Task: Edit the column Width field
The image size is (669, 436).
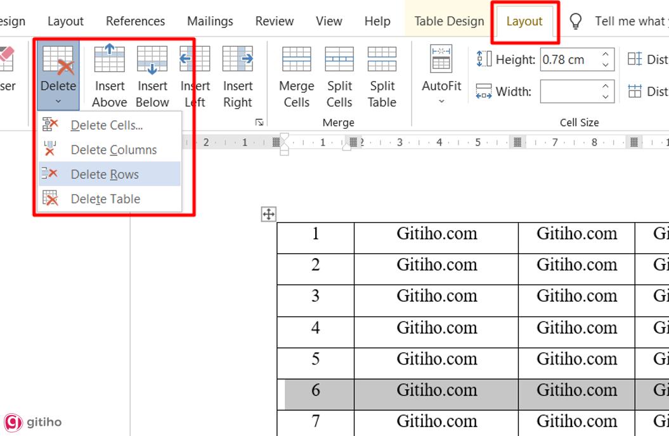Action: pyautogui.click(x=569, y=91)
